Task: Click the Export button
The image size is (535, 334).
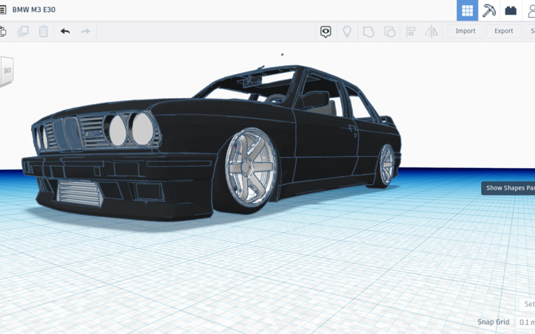Action: tap(503, 31)
